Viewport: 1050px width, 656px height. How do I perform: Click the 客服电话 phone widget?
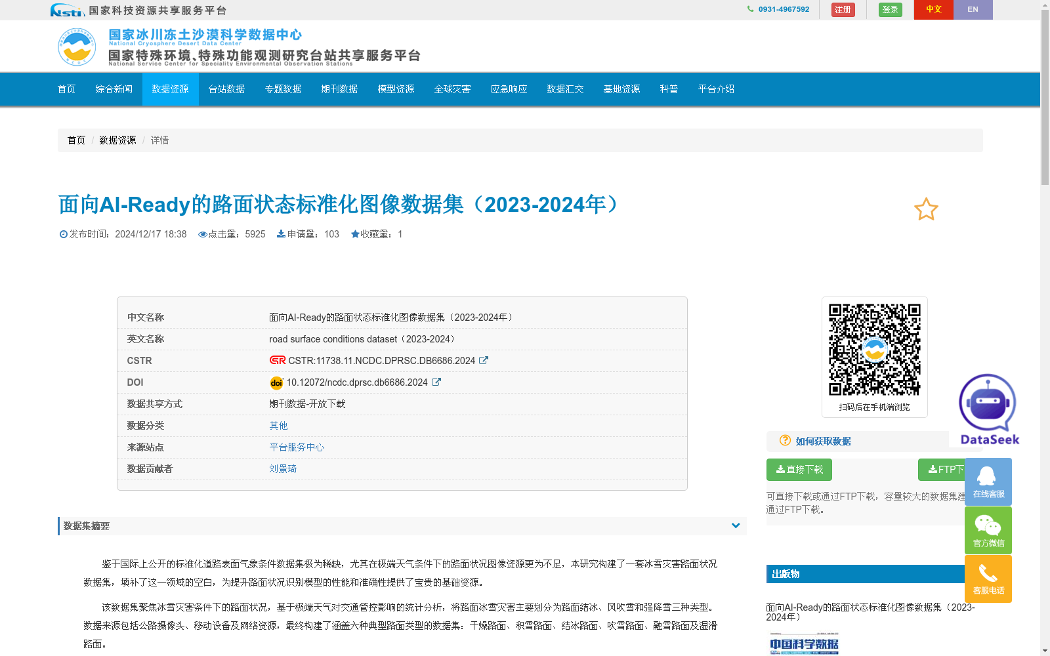(988, 579)
